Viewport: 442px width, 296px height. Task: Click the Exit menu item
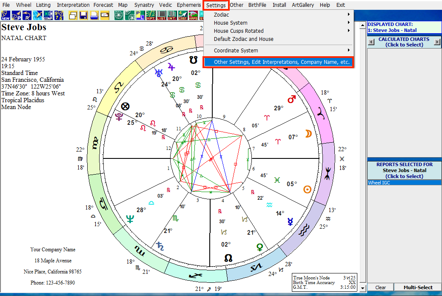[x=340, y=5]
